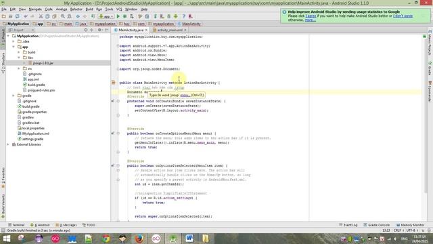This screenshot has width=433, height=244.
Task: Expand the External Libraries node
Action: click(8, 144)
